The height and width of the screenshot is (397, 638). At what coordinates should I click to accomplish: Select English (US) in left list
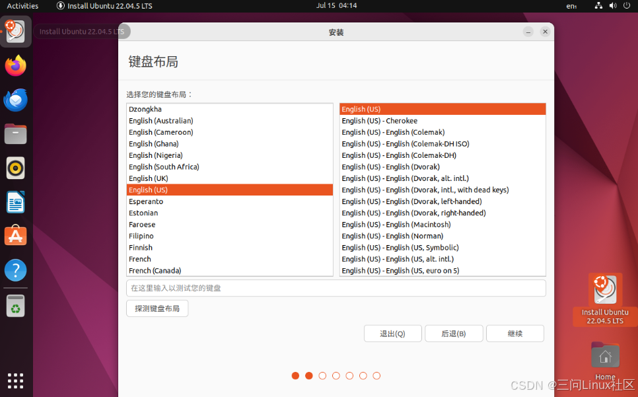[x=230, y=190]
